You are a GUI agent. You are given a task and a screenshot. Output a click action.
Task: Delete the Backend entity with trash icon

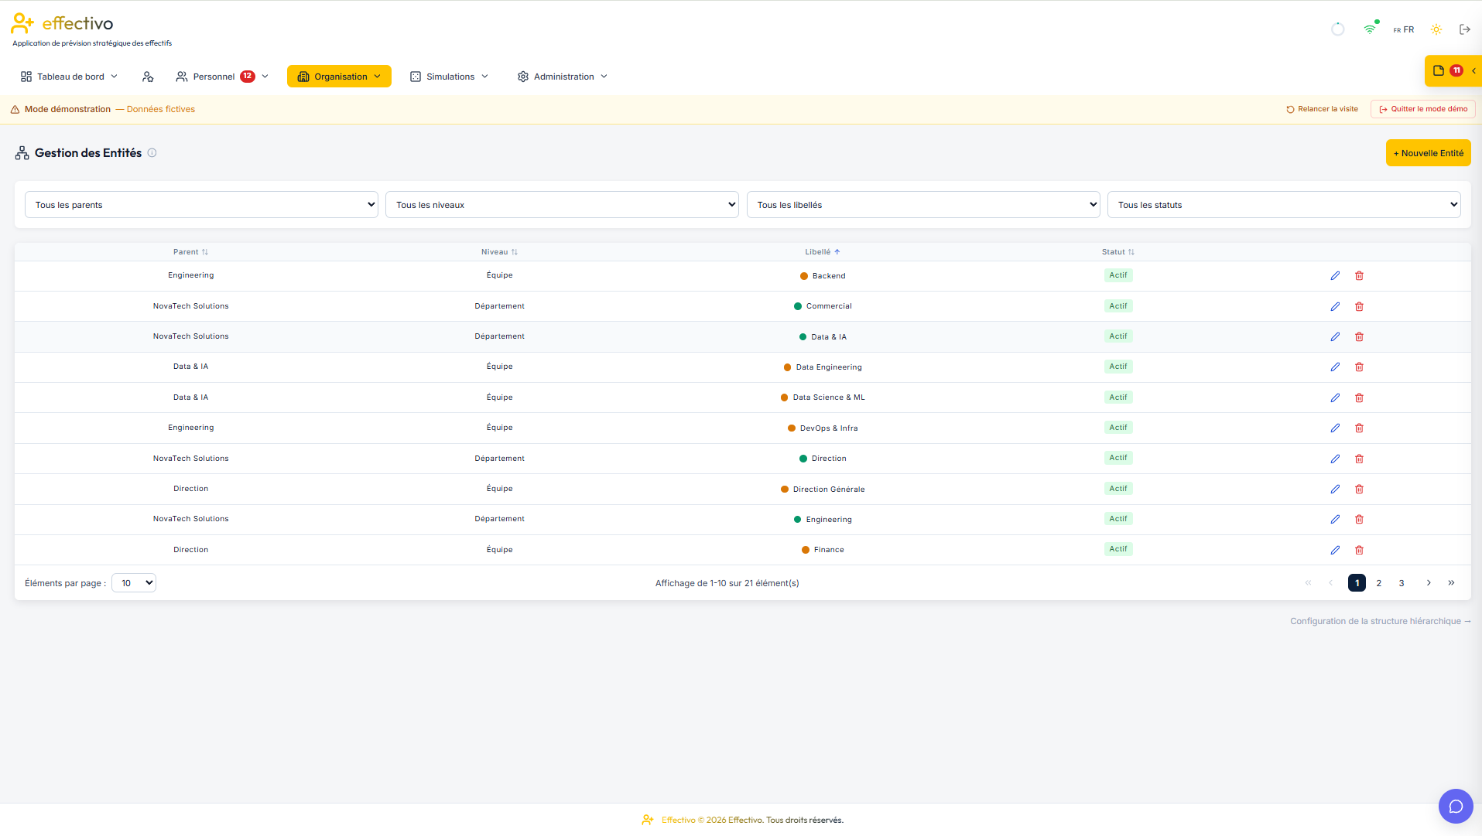(1359, 276)
